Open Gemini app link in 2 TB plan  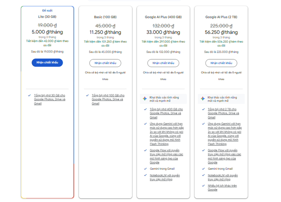(225, 134)
